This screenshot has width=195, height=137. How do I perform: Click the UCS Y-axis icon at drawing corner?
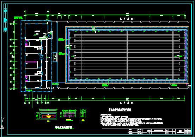pyautogui.click(x=2, y=123)
